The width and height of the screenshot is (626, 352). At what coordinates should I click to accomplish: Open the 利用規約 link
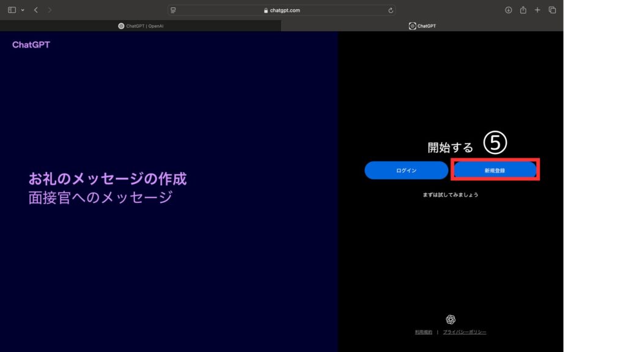[x=423, y=332]
